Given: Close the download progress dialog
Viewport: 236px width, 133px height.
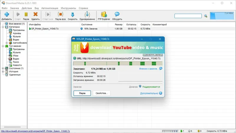Looking at the screenshot, I should (160, 39).
